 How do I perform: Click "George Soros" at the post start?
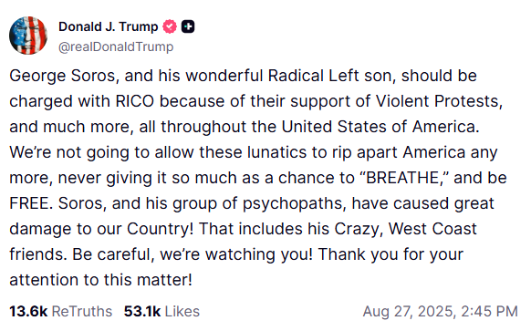[62, 76]
